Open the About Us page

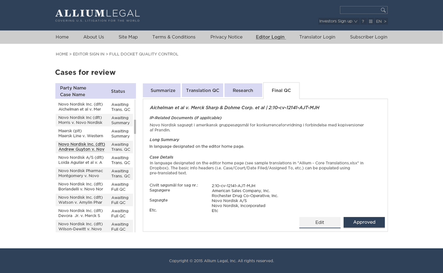tap(94, 37)
